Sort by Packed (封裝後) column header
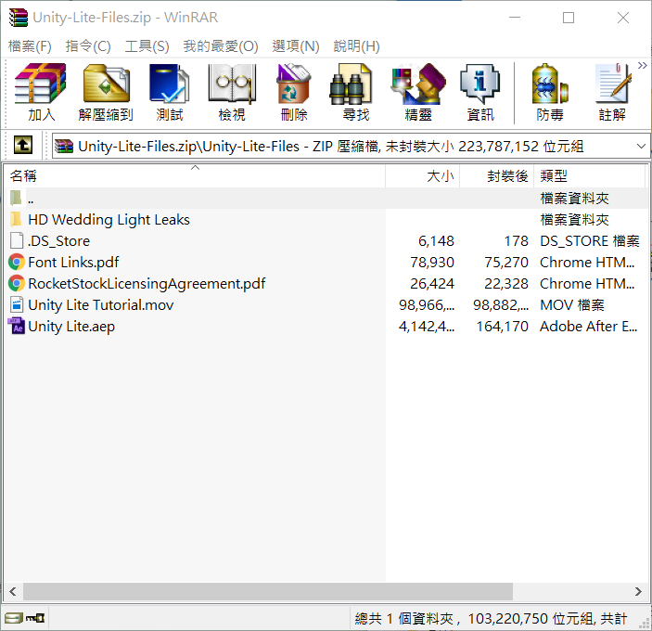The height and width of the screenshot is (631, 652). click(496, 176)
